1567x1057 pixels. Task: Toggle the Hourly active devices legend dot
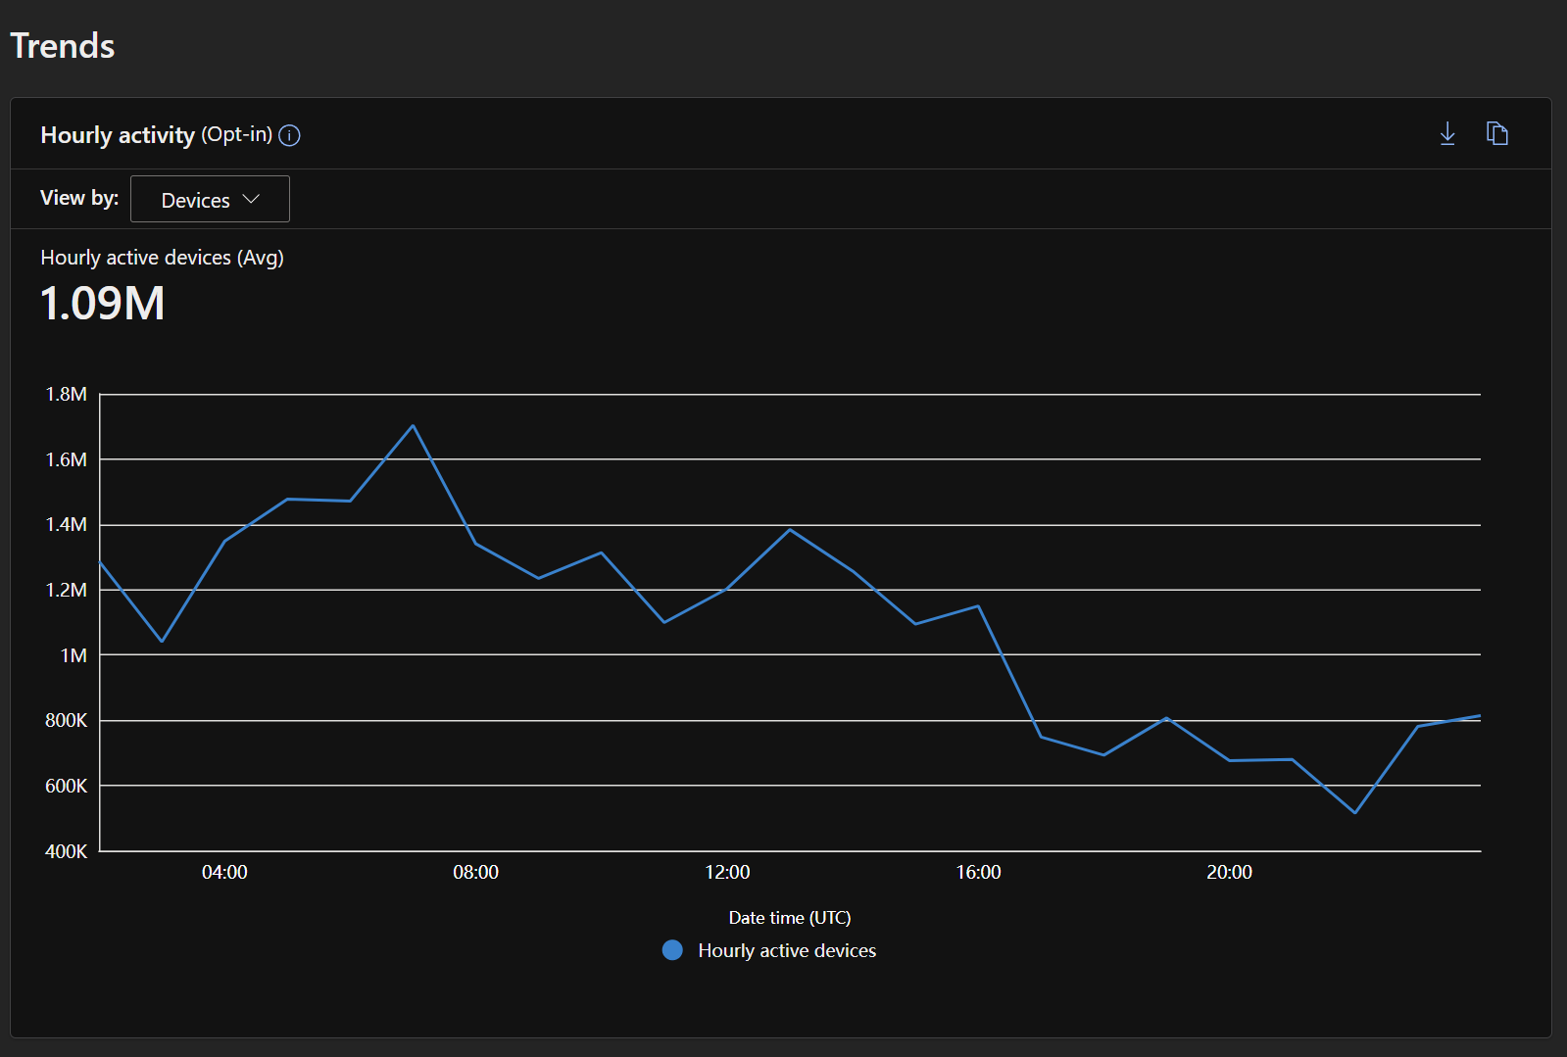(x=672, y=950)
